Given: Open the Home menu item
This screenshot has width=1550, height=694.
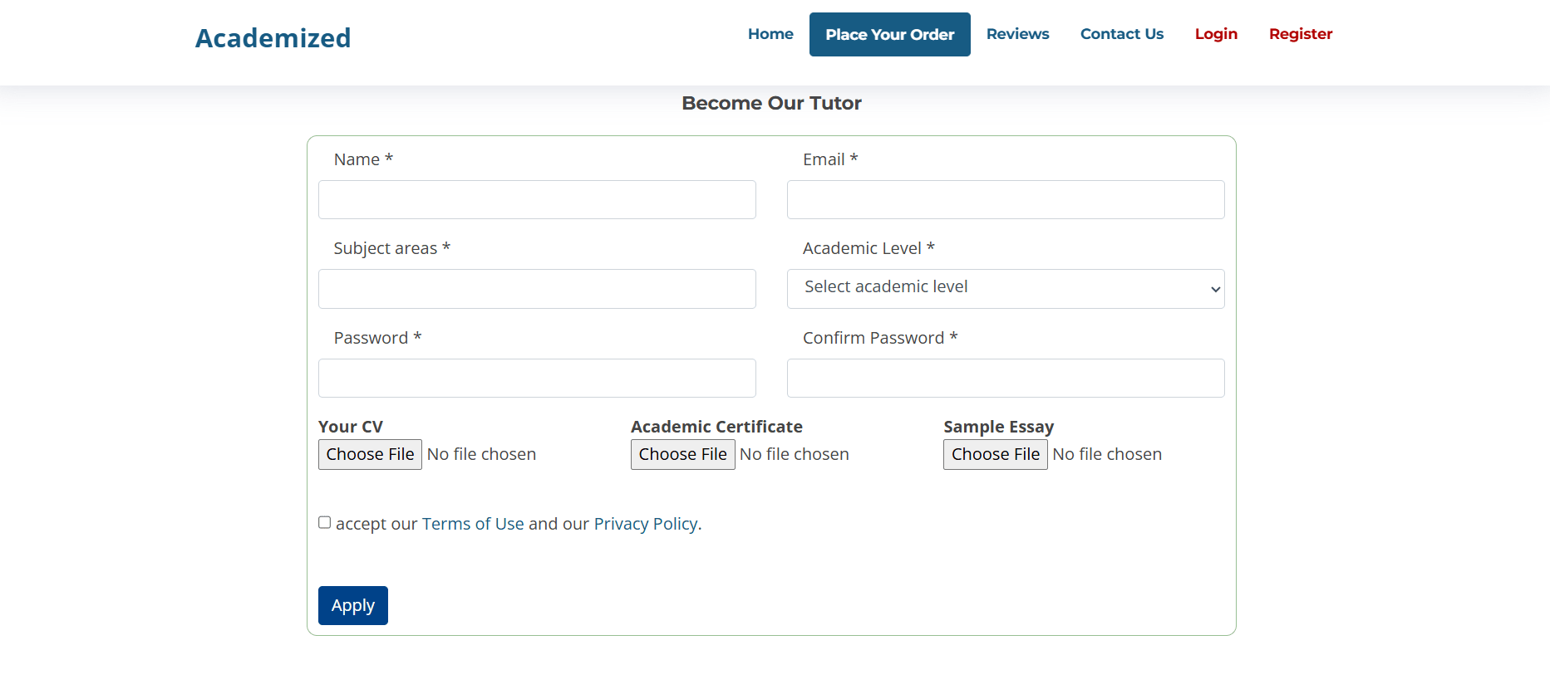Looking at the screenshot, I should point(770,34).
